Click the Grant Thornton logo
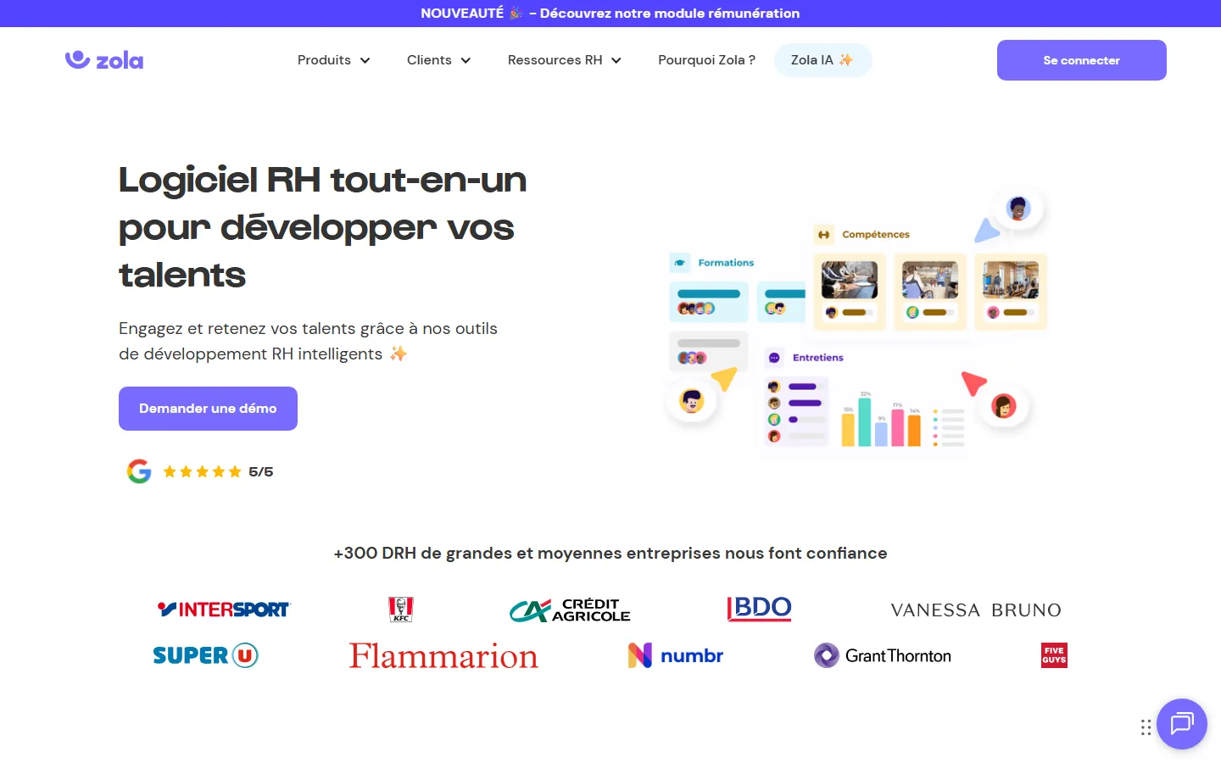1221x763 pixels. point(883,655)
